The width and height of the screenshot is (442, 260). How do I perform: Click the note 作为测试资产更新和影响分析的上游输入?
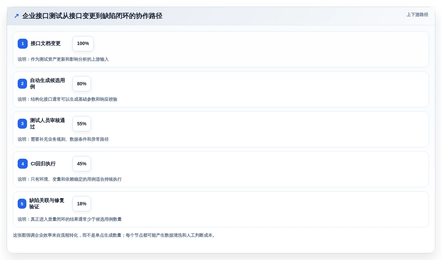(x=70, y=59)
